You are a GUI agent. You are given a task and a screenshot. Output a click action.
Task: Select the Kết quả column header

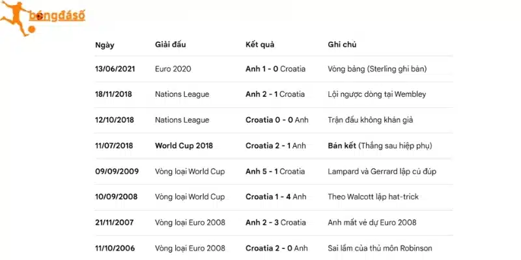[260, 44]
